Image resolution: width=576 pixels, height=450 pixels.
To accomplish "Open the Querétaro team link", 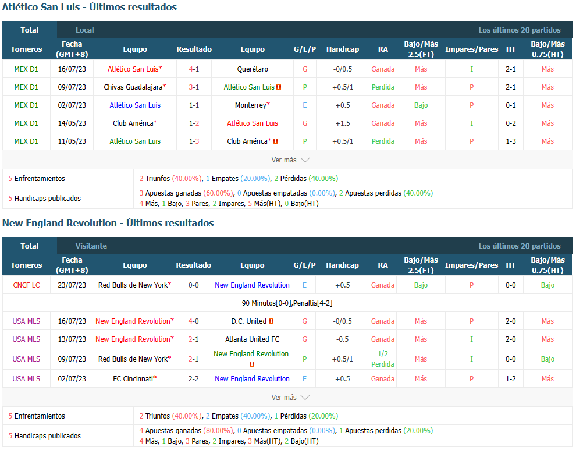I will (253, 69).
